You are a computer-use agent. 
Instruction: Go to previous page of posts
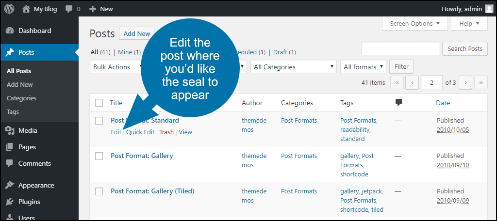tap(413, 83)
